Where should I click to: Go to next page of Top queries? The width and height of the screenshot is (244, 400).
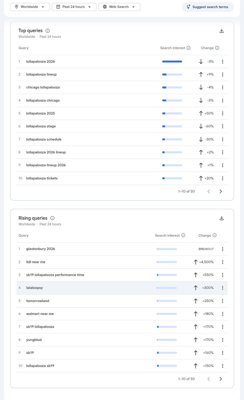tap(220, 191)
